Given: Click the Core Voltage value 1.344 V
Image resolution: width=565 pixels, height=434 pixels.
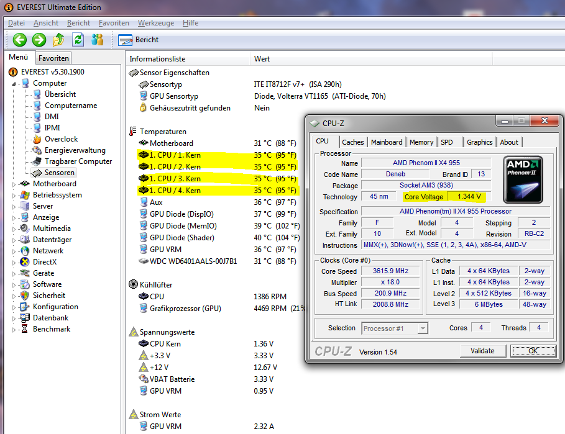Looking at the screenshot, I should point(469,196).
